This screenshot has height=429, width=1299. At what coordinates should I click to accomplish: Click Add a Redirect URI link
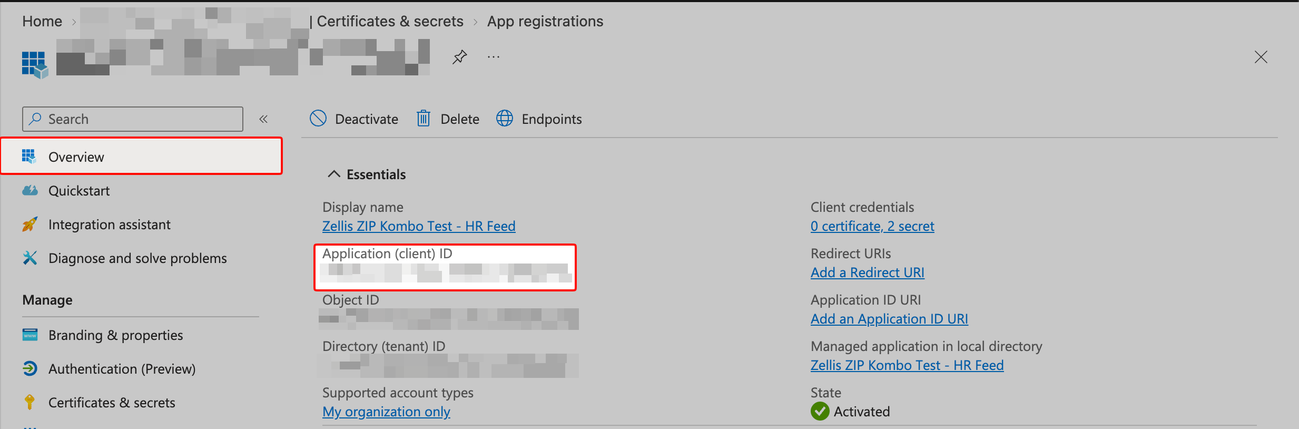tap(868, 272)
